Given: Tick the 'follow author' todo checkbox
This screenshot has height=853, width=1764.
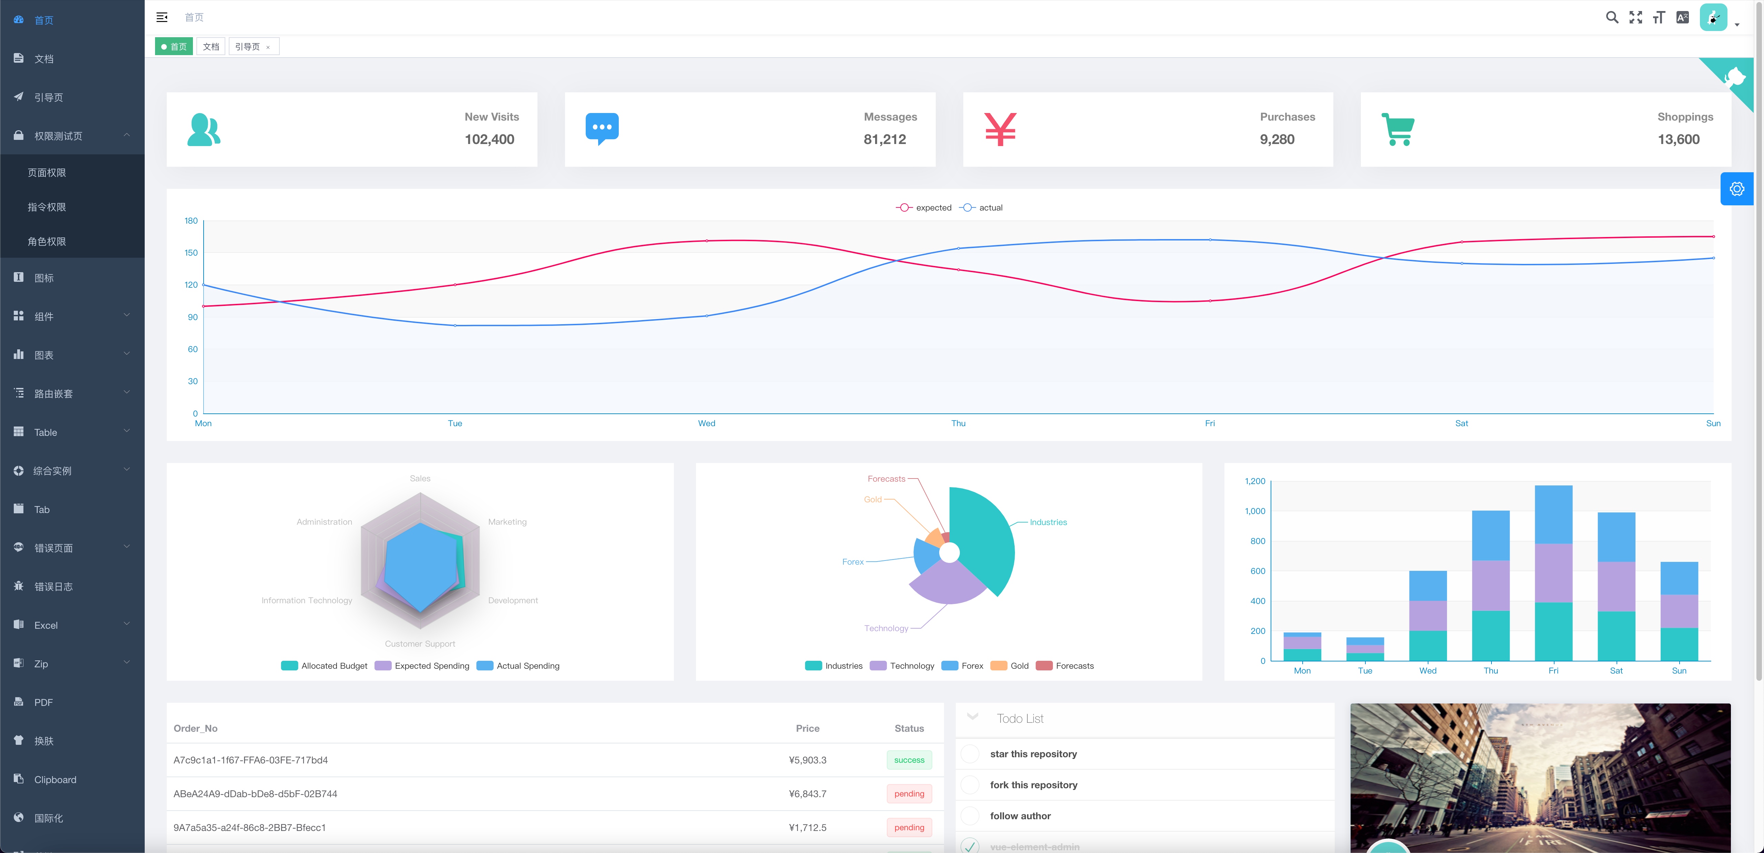Looking at the screenshot, I should [x=970, y=815].
